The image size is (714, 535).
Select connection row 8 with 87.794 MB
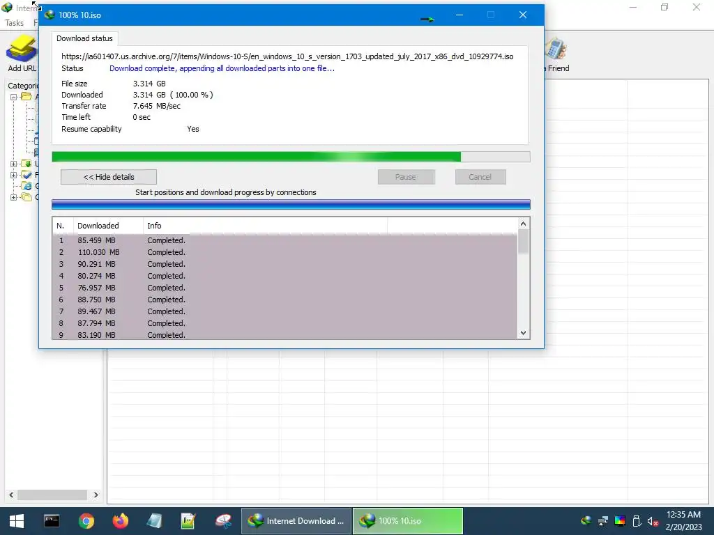[285, 323]
